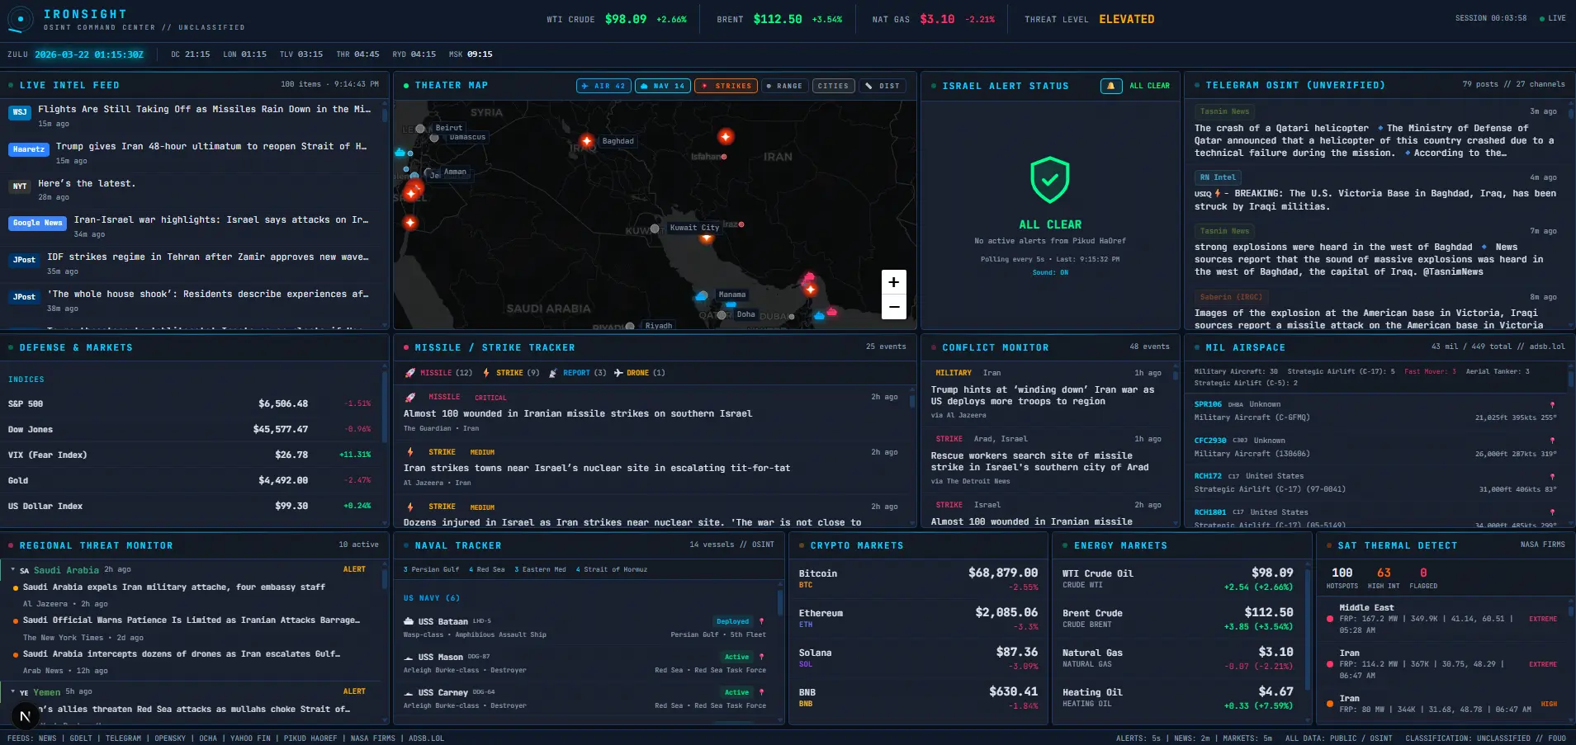Open RN Intel Telegram channel tag
The image size is (1576, 745).
(1218, 177)
